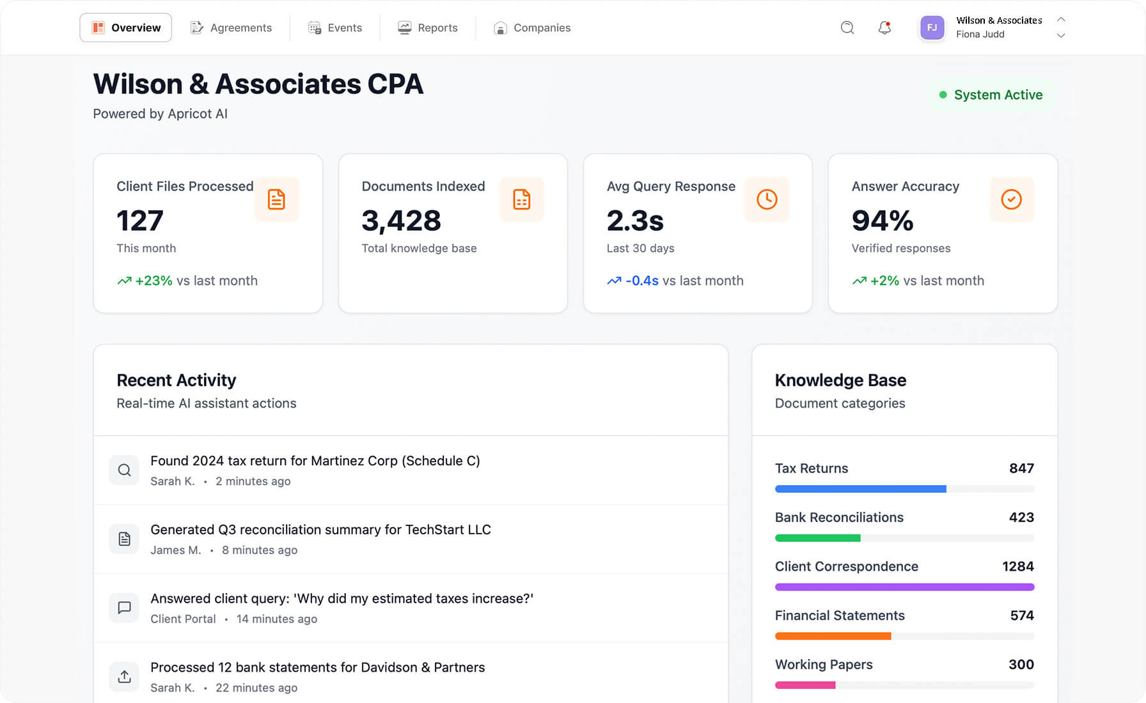
Task: Click the Tax Returns blue progress bar
Action: [x=860, y=489]
